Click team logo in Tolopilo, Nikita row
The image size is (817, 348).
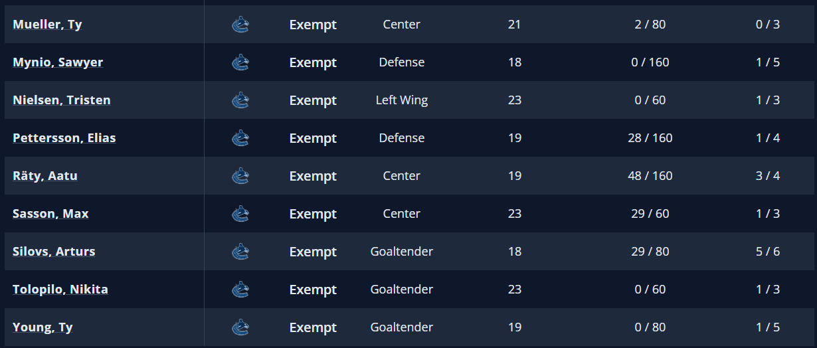(240, 290)
